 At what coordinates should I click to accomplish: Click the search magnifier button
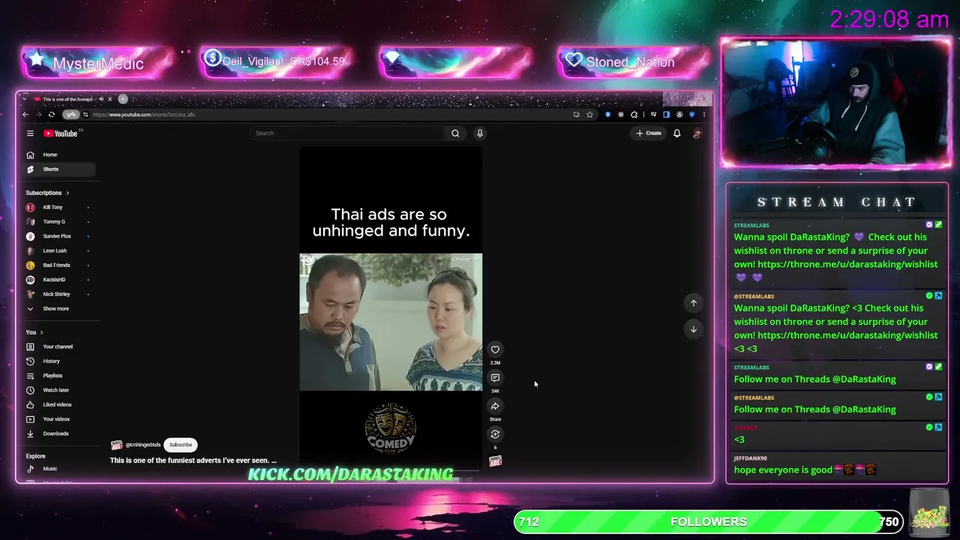(x=455, y=133)
